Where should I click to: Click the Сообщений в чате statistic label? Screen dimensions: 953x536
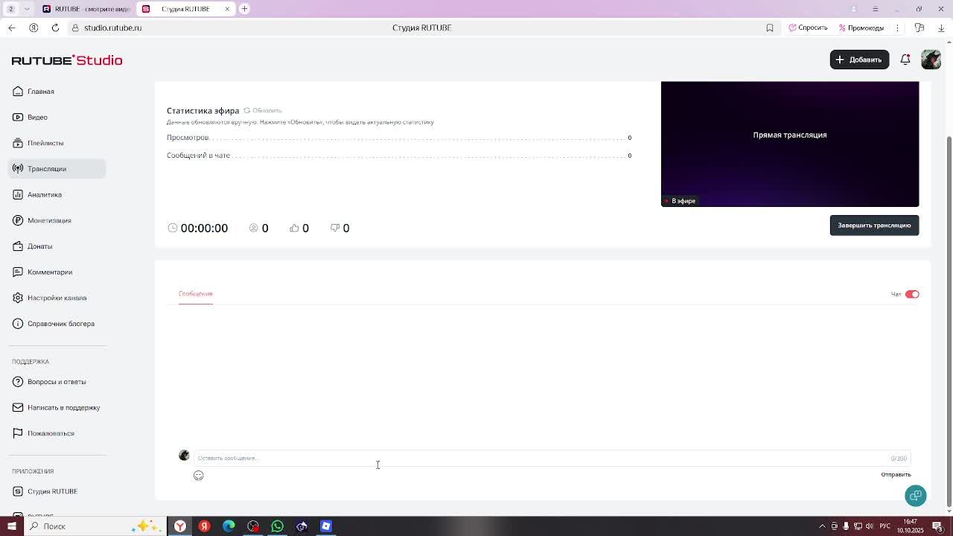click(198, 156)
